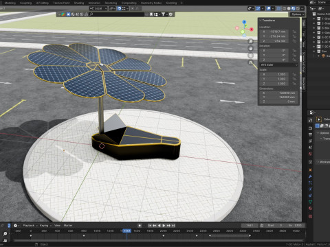Open the shading options dropdown arrow
Image resolution: width=330 pixels, height=247 pixels.
click(302, 8)
